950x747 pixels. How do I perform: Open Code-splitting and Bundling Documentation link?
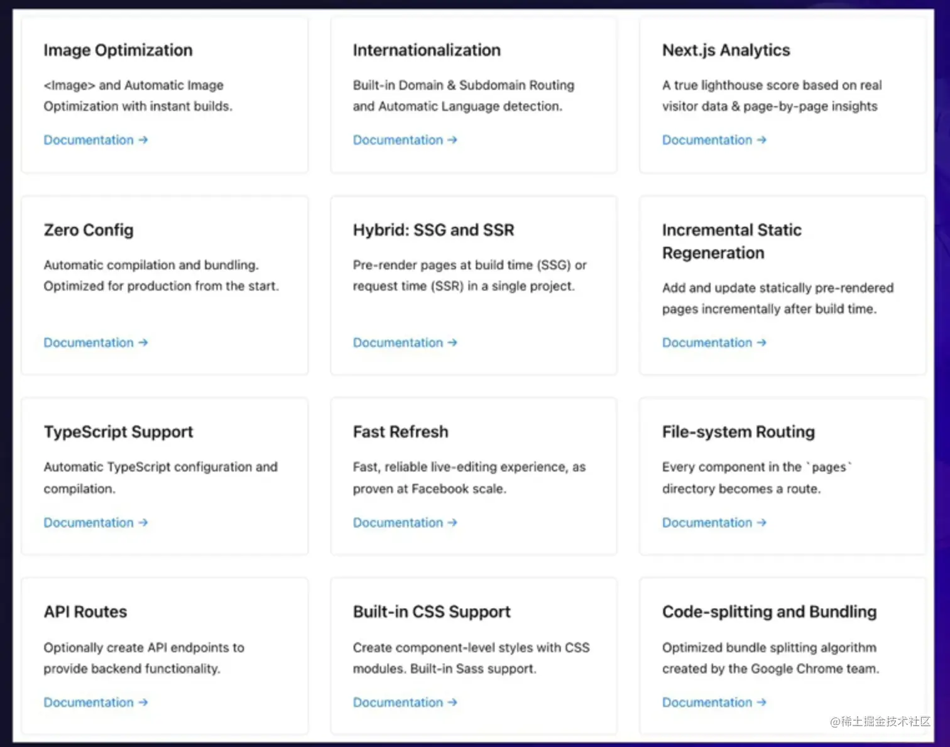tap(714, 702)
